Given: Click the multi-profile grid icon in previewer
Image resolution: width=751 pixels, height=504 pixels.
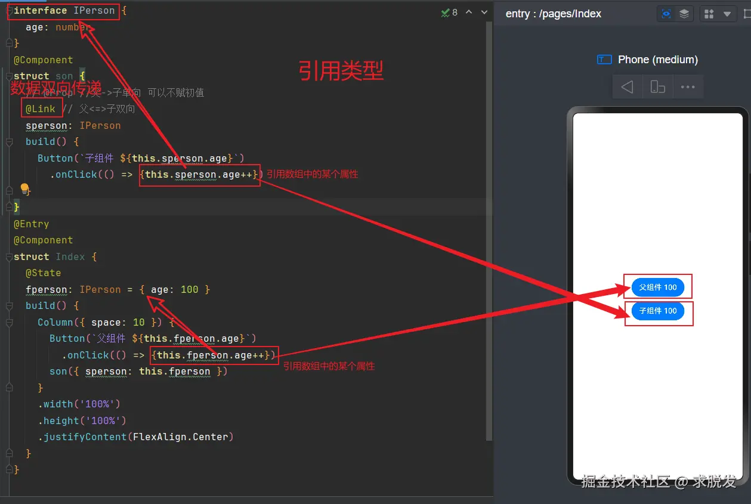Looking at the screenshot, I should 708,14.
